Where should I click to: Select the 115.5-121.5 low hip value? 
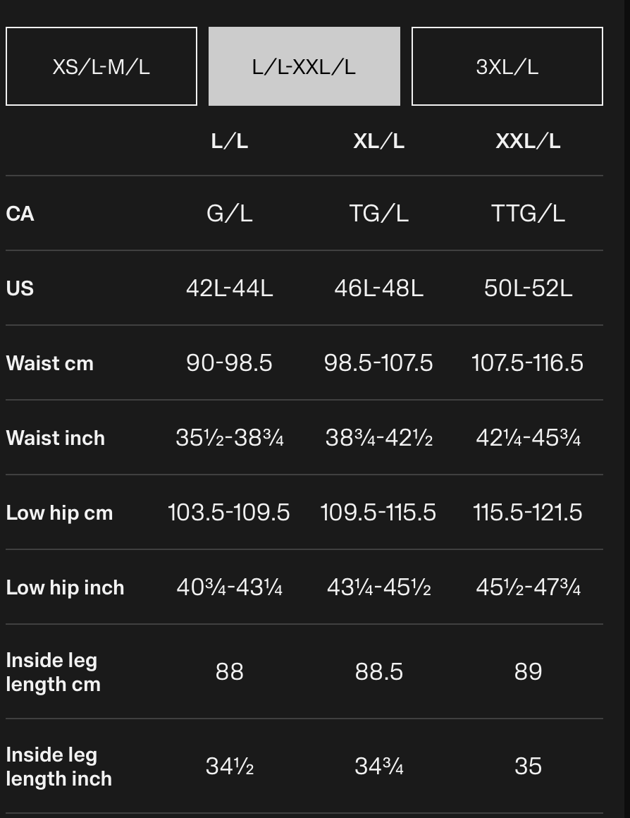click(x=528, y=513)
